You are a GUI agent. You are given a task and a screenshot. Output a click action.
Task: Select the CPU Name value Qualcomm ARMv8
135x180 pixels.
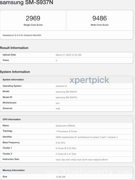(65, 126)
